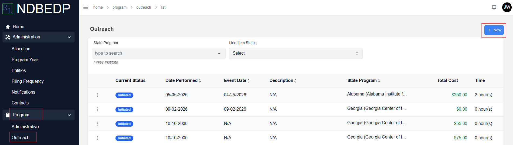Collapse the Administration menu chevron
The width and height of the screenshot is (513, 145).
[69, 37]
